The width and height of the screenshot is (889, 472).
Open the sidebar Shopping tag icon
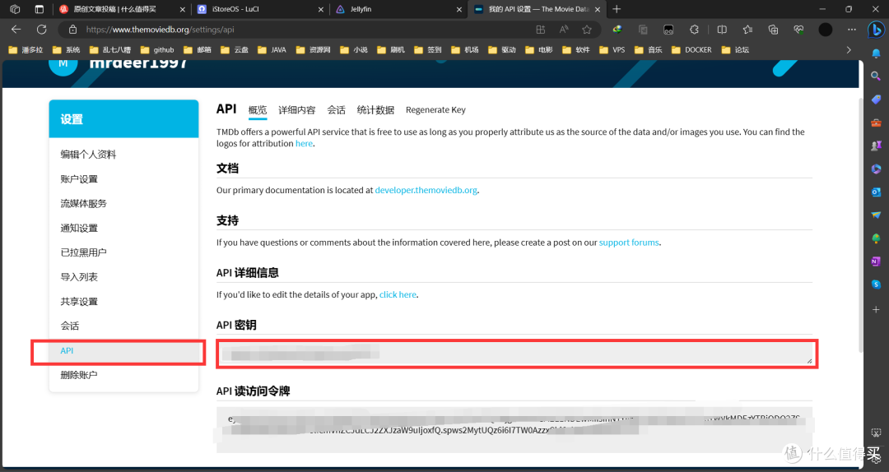tap(876, 99)
